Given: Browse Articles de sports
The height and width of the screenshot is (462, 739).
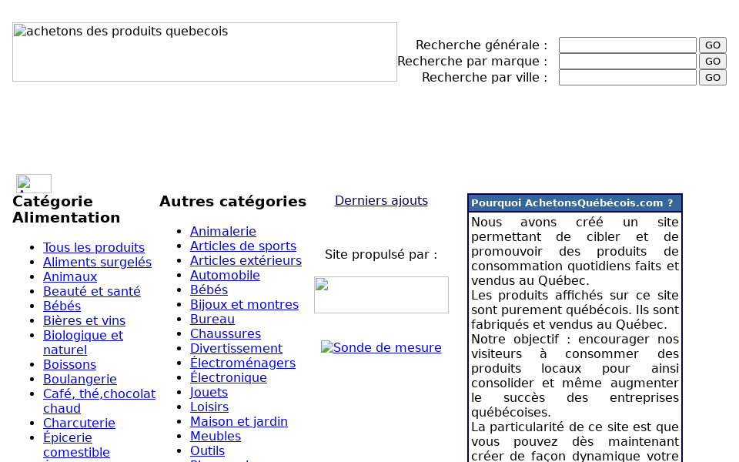Looking at the screenshot, I should pos(242,246).
